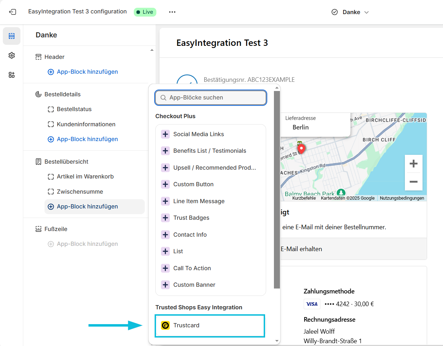Add the Custom Banner block

pyautogui.click(x=211, y=285)
